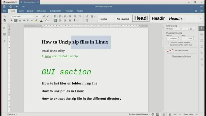
Task: Expand the styles gallery arrow
Action: [200, 18]
